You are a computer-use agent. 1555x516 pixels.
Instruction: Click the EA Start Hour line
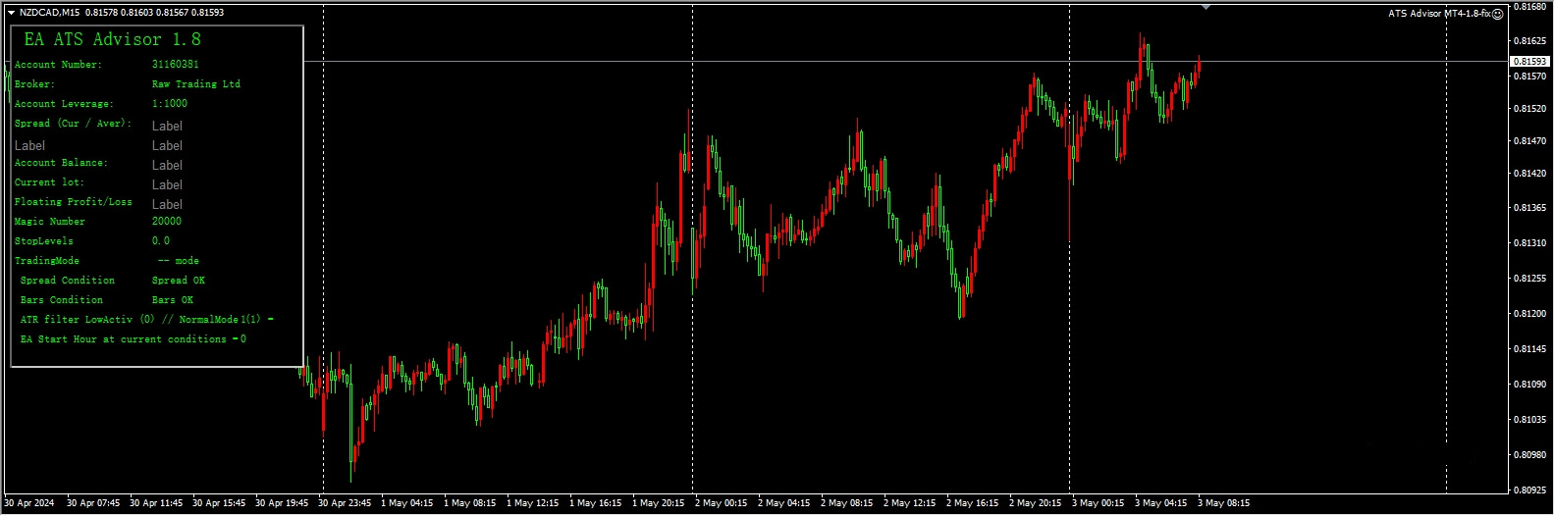click(x=133, y=339)
